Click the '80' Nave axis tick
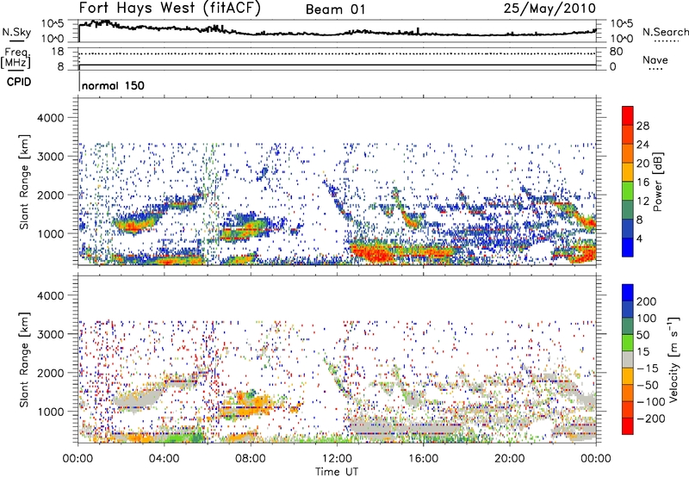 pyautogui.click(x=616, y=52)
